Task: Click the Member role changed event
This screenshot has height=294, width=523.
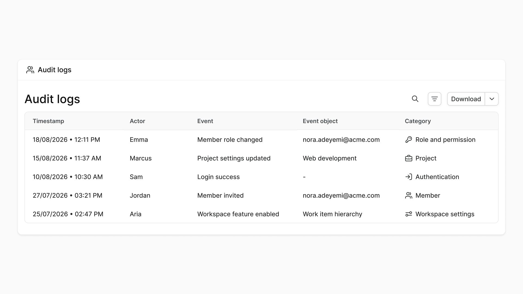Action: pyautogui.click(x=230, y=140)
